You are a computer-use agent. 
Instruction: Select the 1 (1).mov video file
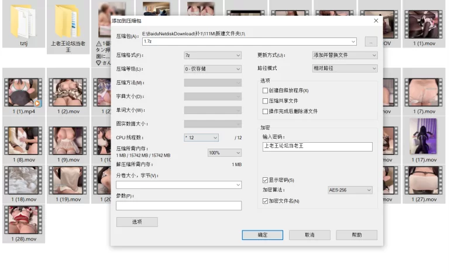point(424,25)
